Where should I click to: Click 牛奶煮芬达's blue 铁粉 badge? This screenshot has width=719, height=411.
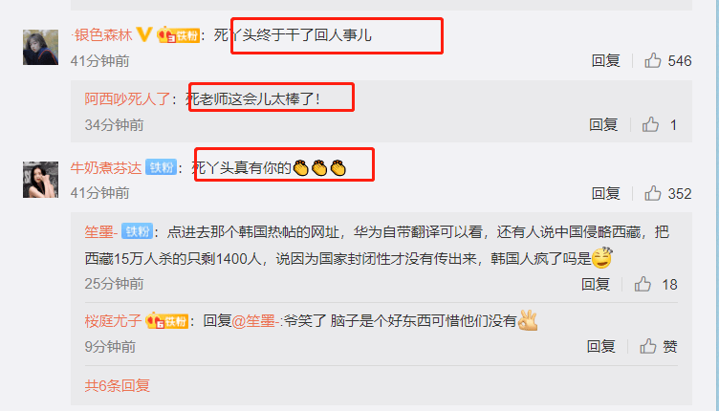tap(161, 167)
